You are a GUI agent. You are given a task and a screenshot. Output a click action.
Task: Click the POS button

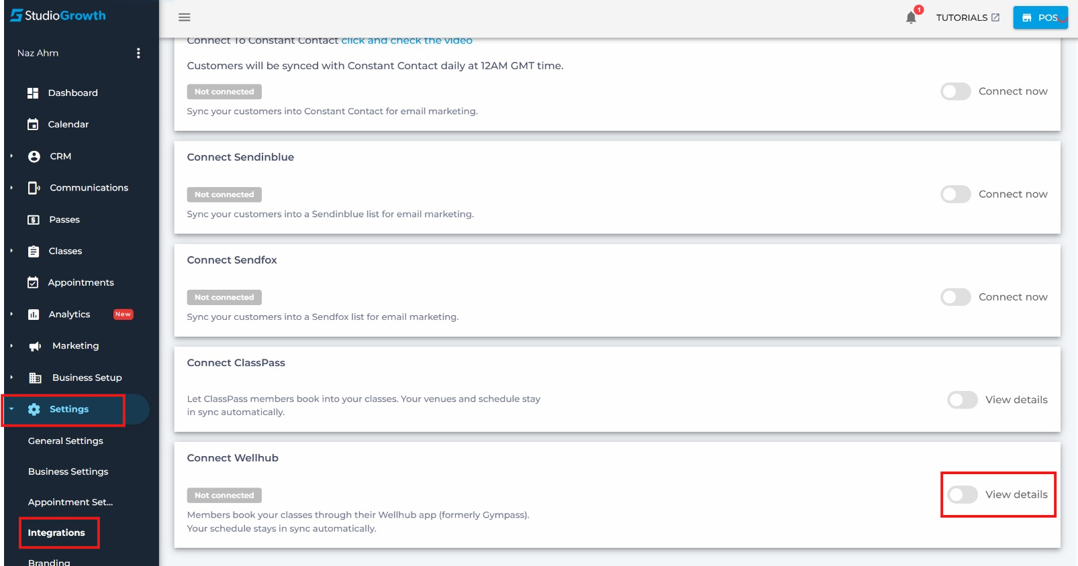coord(1040,17)
